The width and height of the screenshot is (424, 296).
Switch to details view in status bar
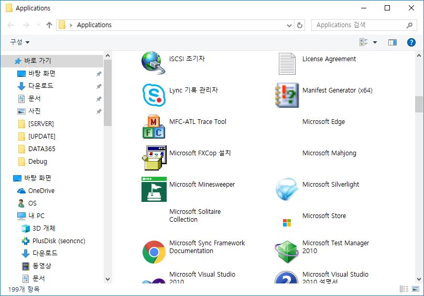(x=404, y=289)
